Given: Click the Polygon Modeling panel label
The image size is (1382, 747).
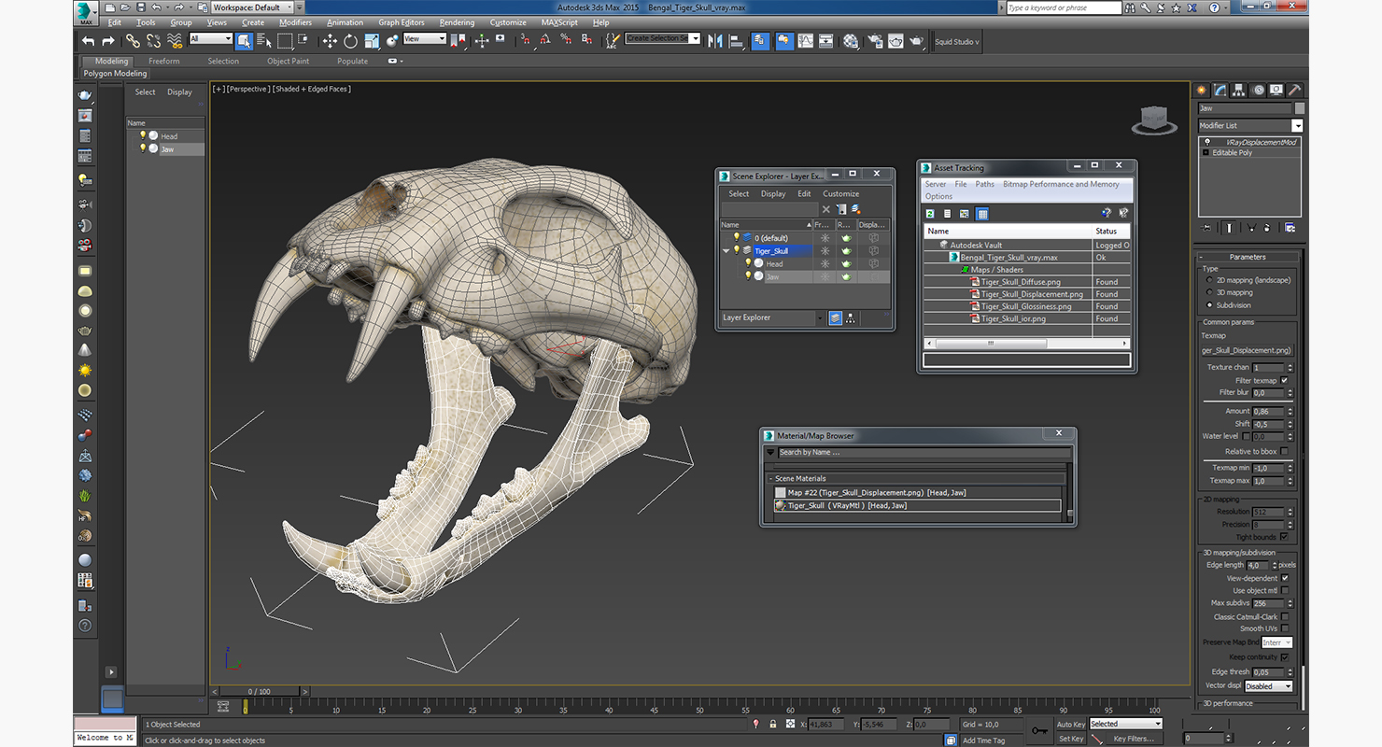Looking at the screenshot, I should [115, 73].
